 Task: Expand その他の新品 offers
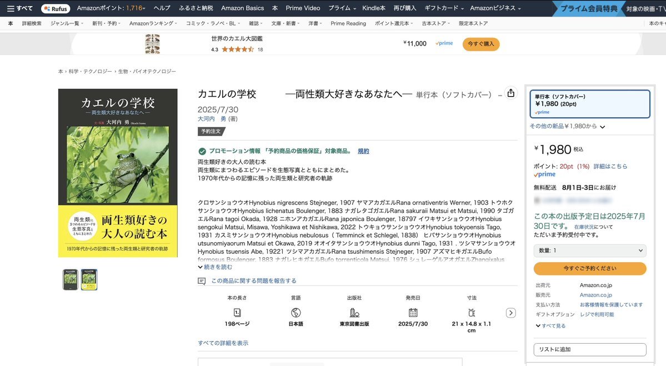(x=567, y=126)
